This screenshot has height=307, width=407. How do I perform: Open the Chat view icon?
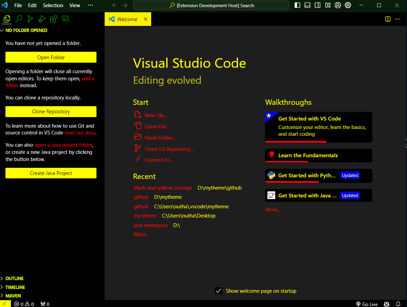(x=66, y=19)
